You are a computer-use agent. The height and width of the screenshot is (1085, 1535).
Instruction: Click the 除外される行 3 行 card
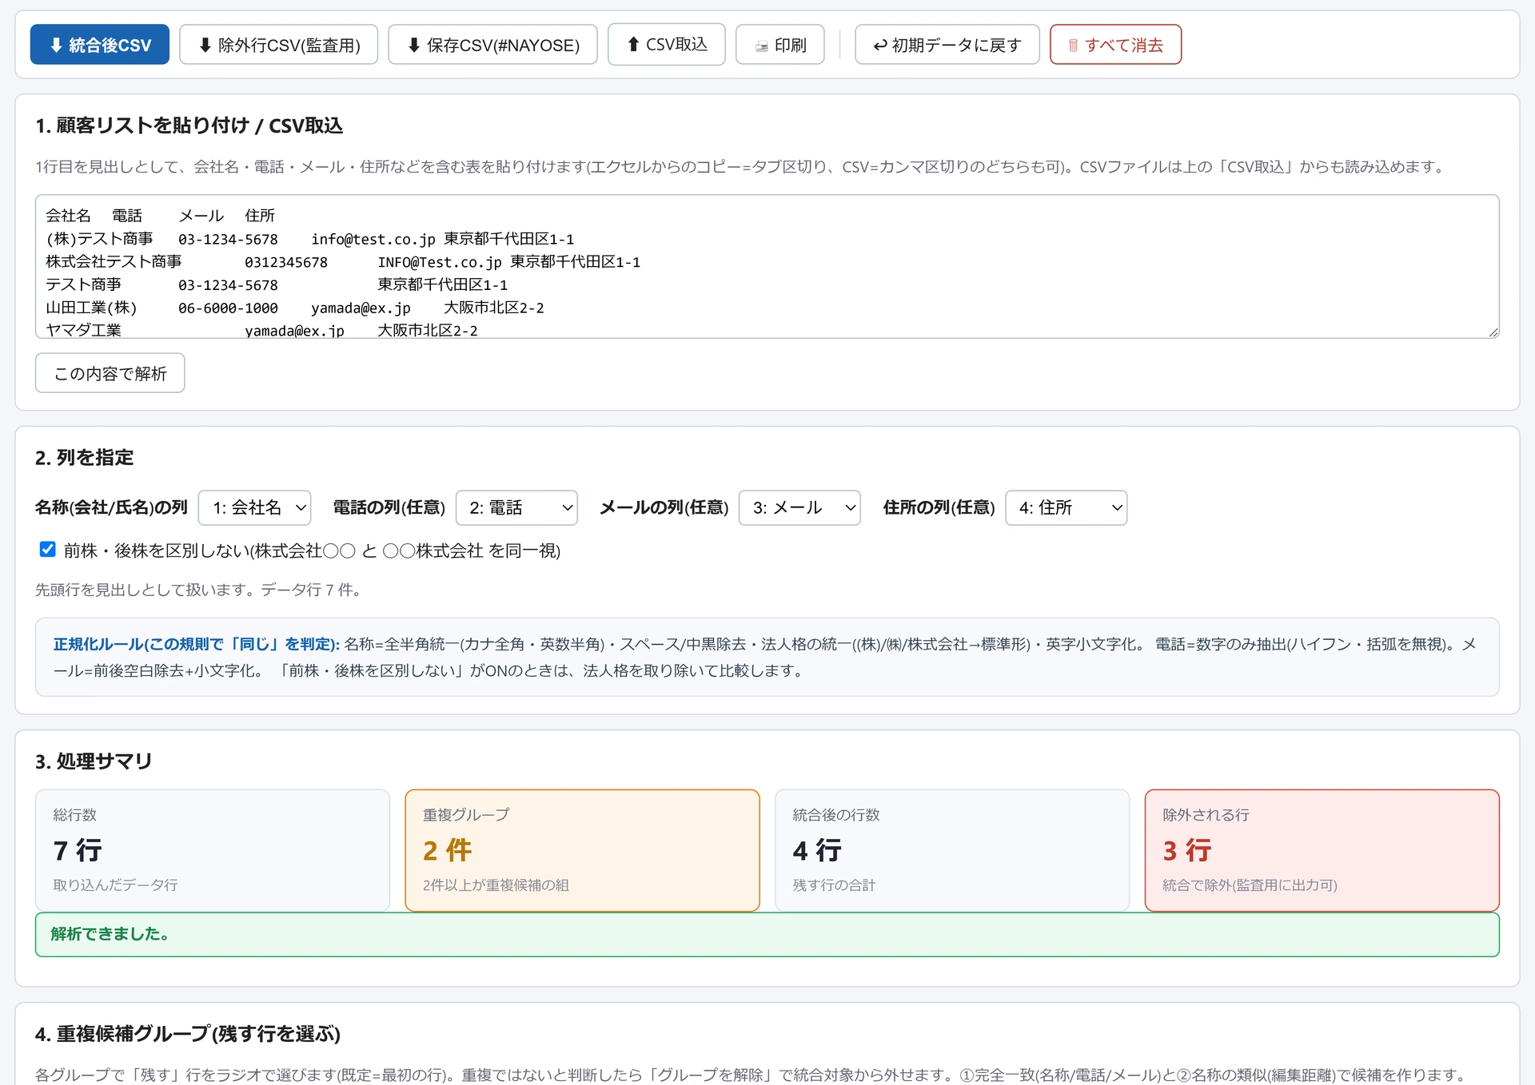pyautogui.click(x=1322, y=850)
